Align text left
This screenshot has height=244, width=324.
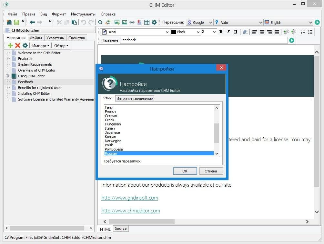(254, 32)
